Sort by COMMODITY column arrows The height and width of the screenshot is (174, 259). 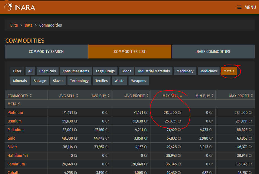[x=31, y=96]
